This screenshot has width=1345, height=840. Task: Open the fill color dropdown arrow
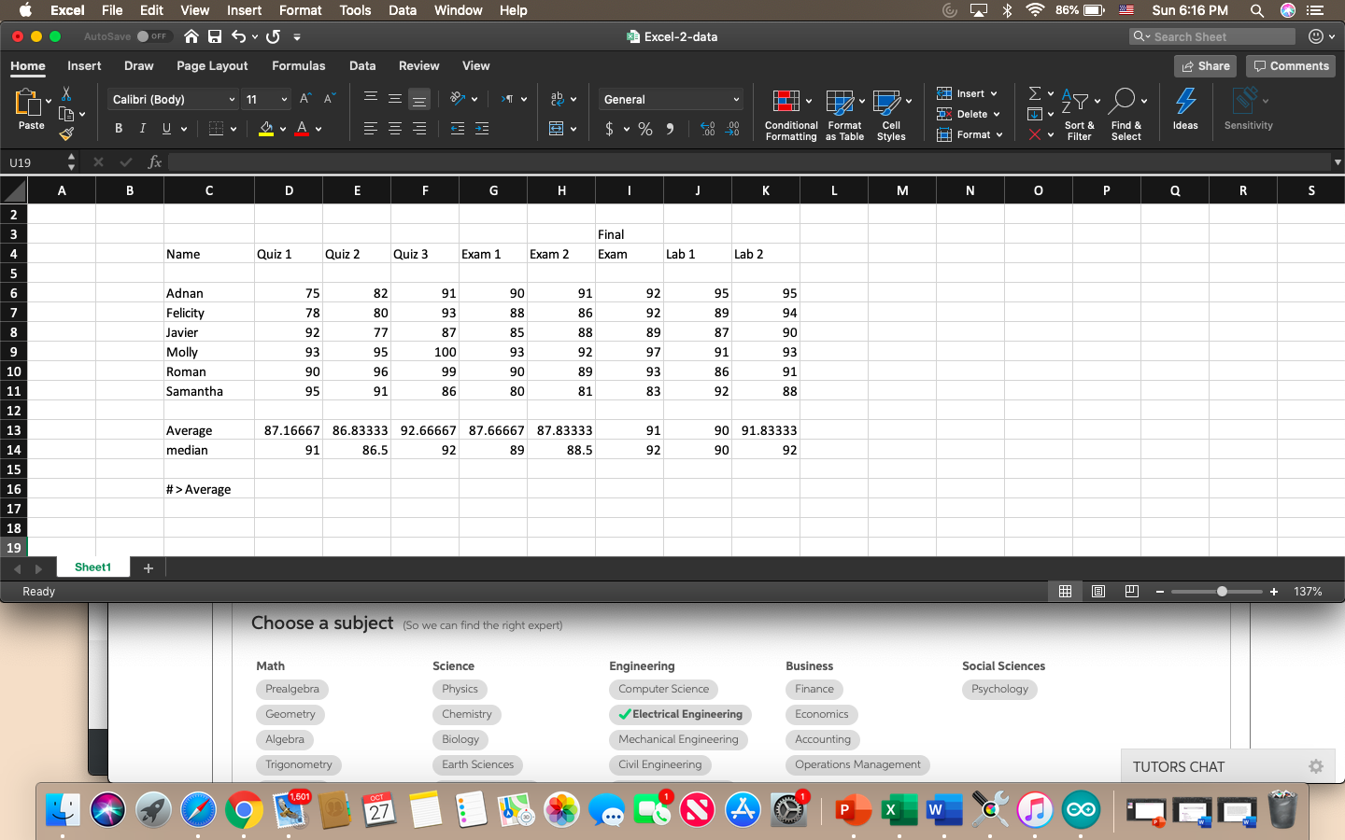pos(282,128)
